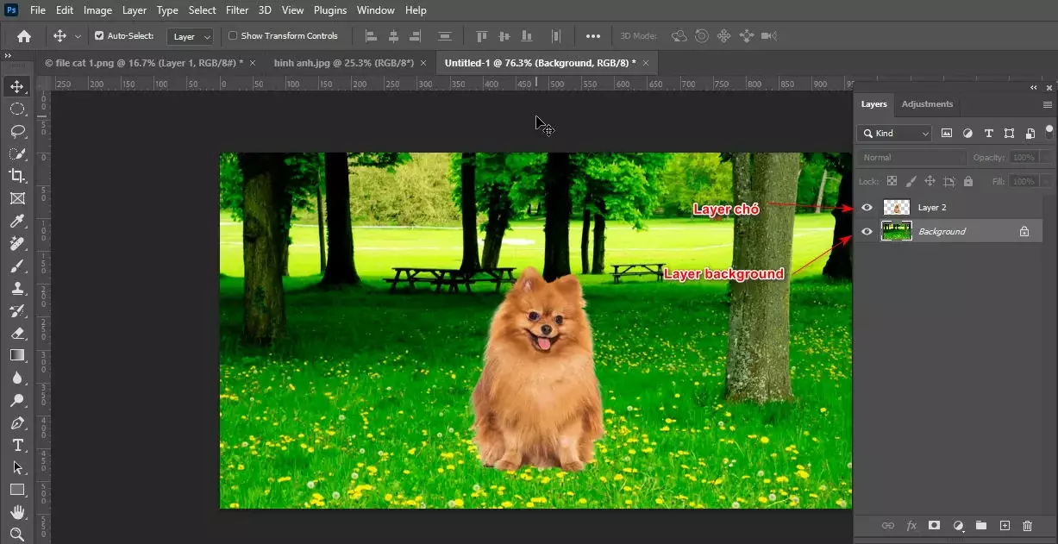Click the Add layer mask icon

tap(934, 525)
